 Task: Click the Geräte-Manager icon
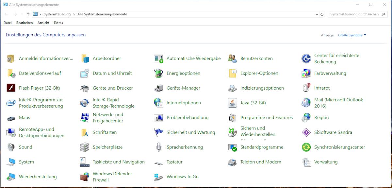pos(158,88)
